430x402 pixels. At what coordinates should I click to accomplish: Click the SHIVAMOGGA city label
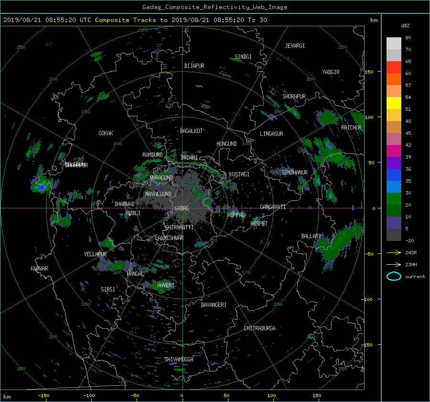(179, 359)
